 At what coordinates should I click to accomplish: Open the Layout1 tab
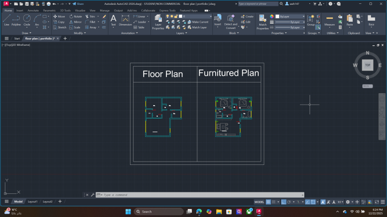(x=32, y=202)
